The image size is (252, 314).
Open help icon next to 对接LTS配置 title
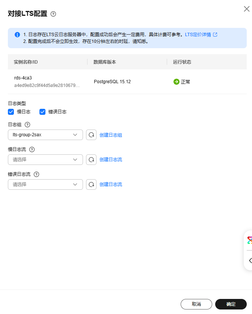pos(53,14)
